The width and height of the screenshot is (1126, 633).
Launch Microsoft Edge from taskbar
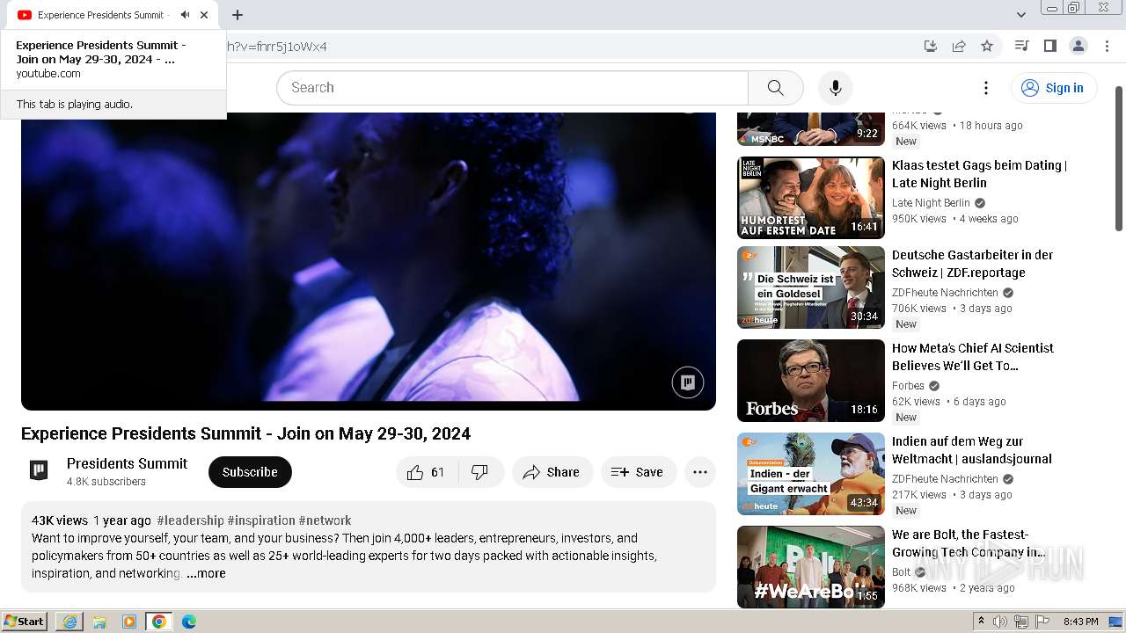click(x=189, y=622)
